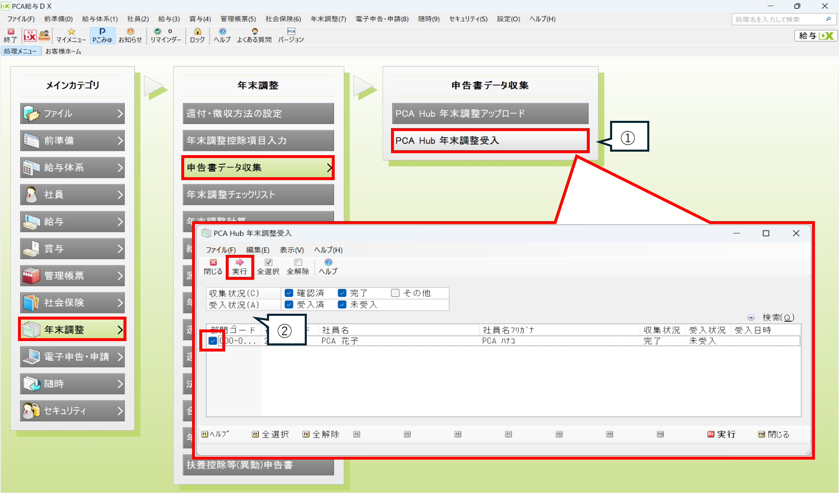Image resolution: width=839 pixels, height=493 pixels.
Task: Click the F12 閉じる function key button
Action: pos(774,434)
